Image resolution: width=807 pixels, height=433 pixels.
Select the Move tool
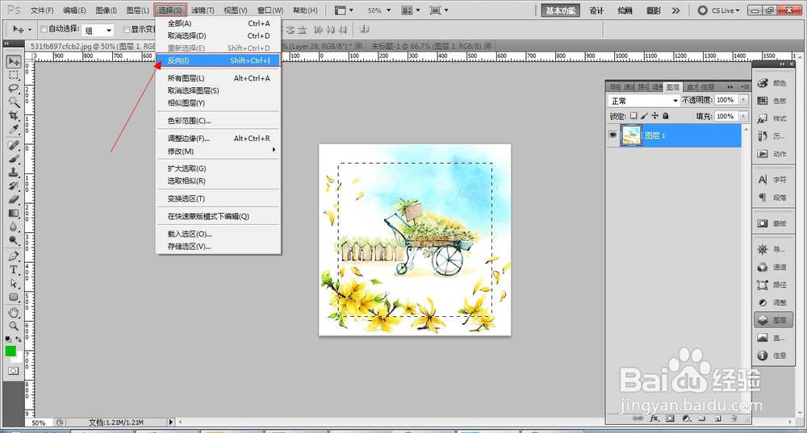pos(14,62)
